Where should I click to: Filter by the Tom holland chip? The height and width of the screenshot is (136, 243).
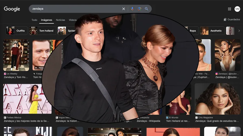42,31
